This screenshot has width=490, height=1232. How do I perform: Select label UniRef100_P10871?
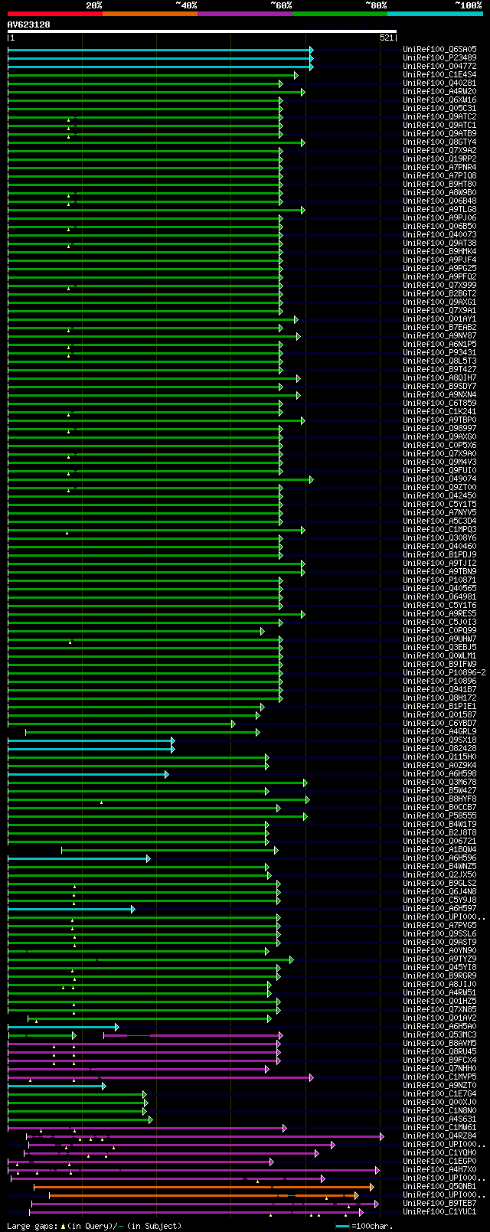tap(439, 580)
